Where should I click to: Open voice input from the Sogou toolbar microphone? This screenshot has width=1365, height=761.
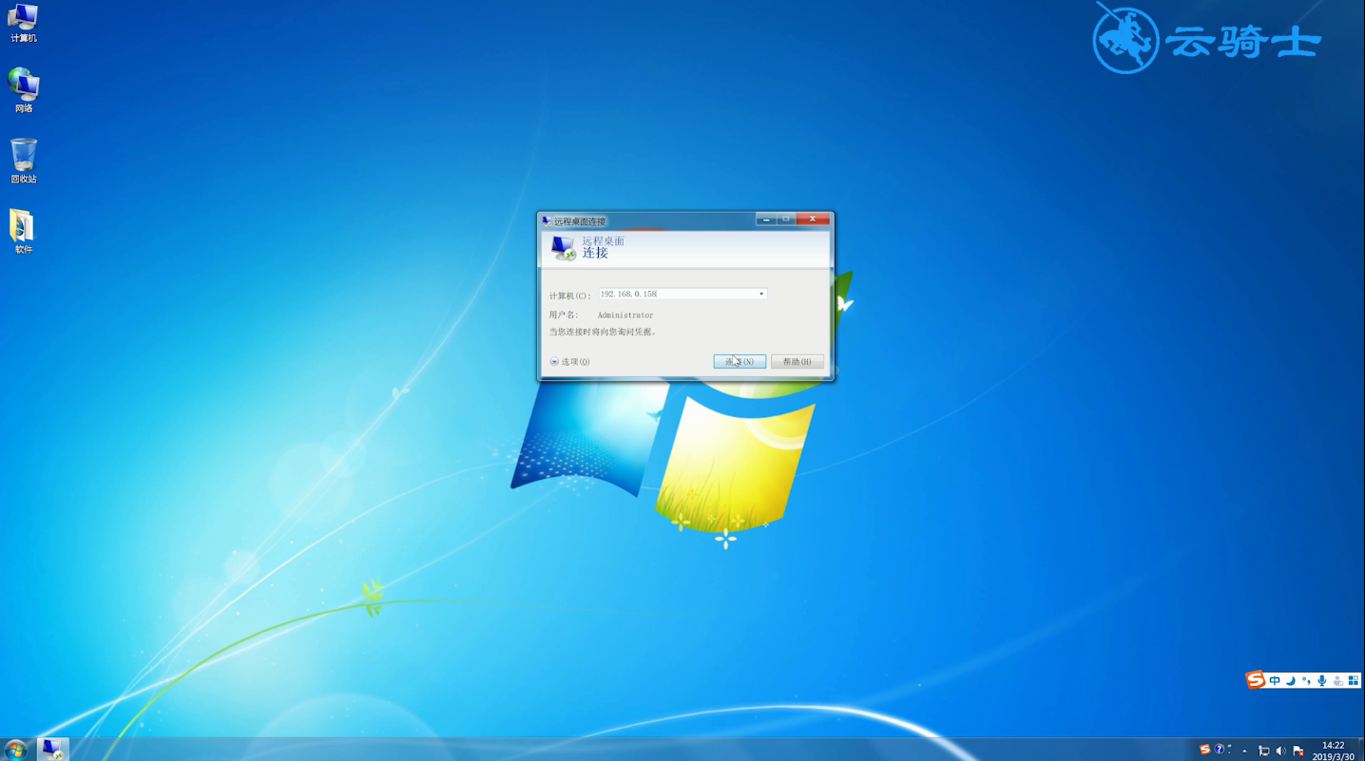click(1321, 680)
